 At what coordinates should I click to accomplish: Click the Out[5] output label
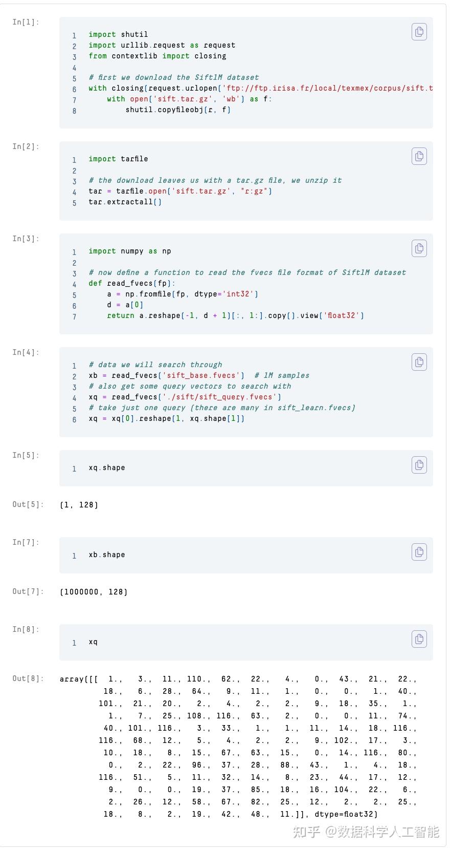click(x=28, y=504)
